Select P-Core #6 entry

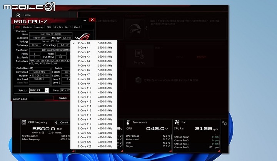pyautogui.click(x=93, y=70)
